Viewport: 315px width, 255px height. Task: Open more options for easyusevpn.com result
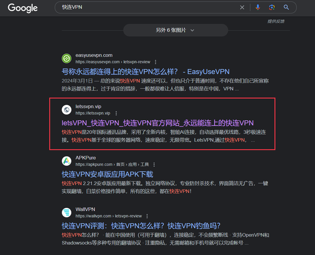click(155, 62)
